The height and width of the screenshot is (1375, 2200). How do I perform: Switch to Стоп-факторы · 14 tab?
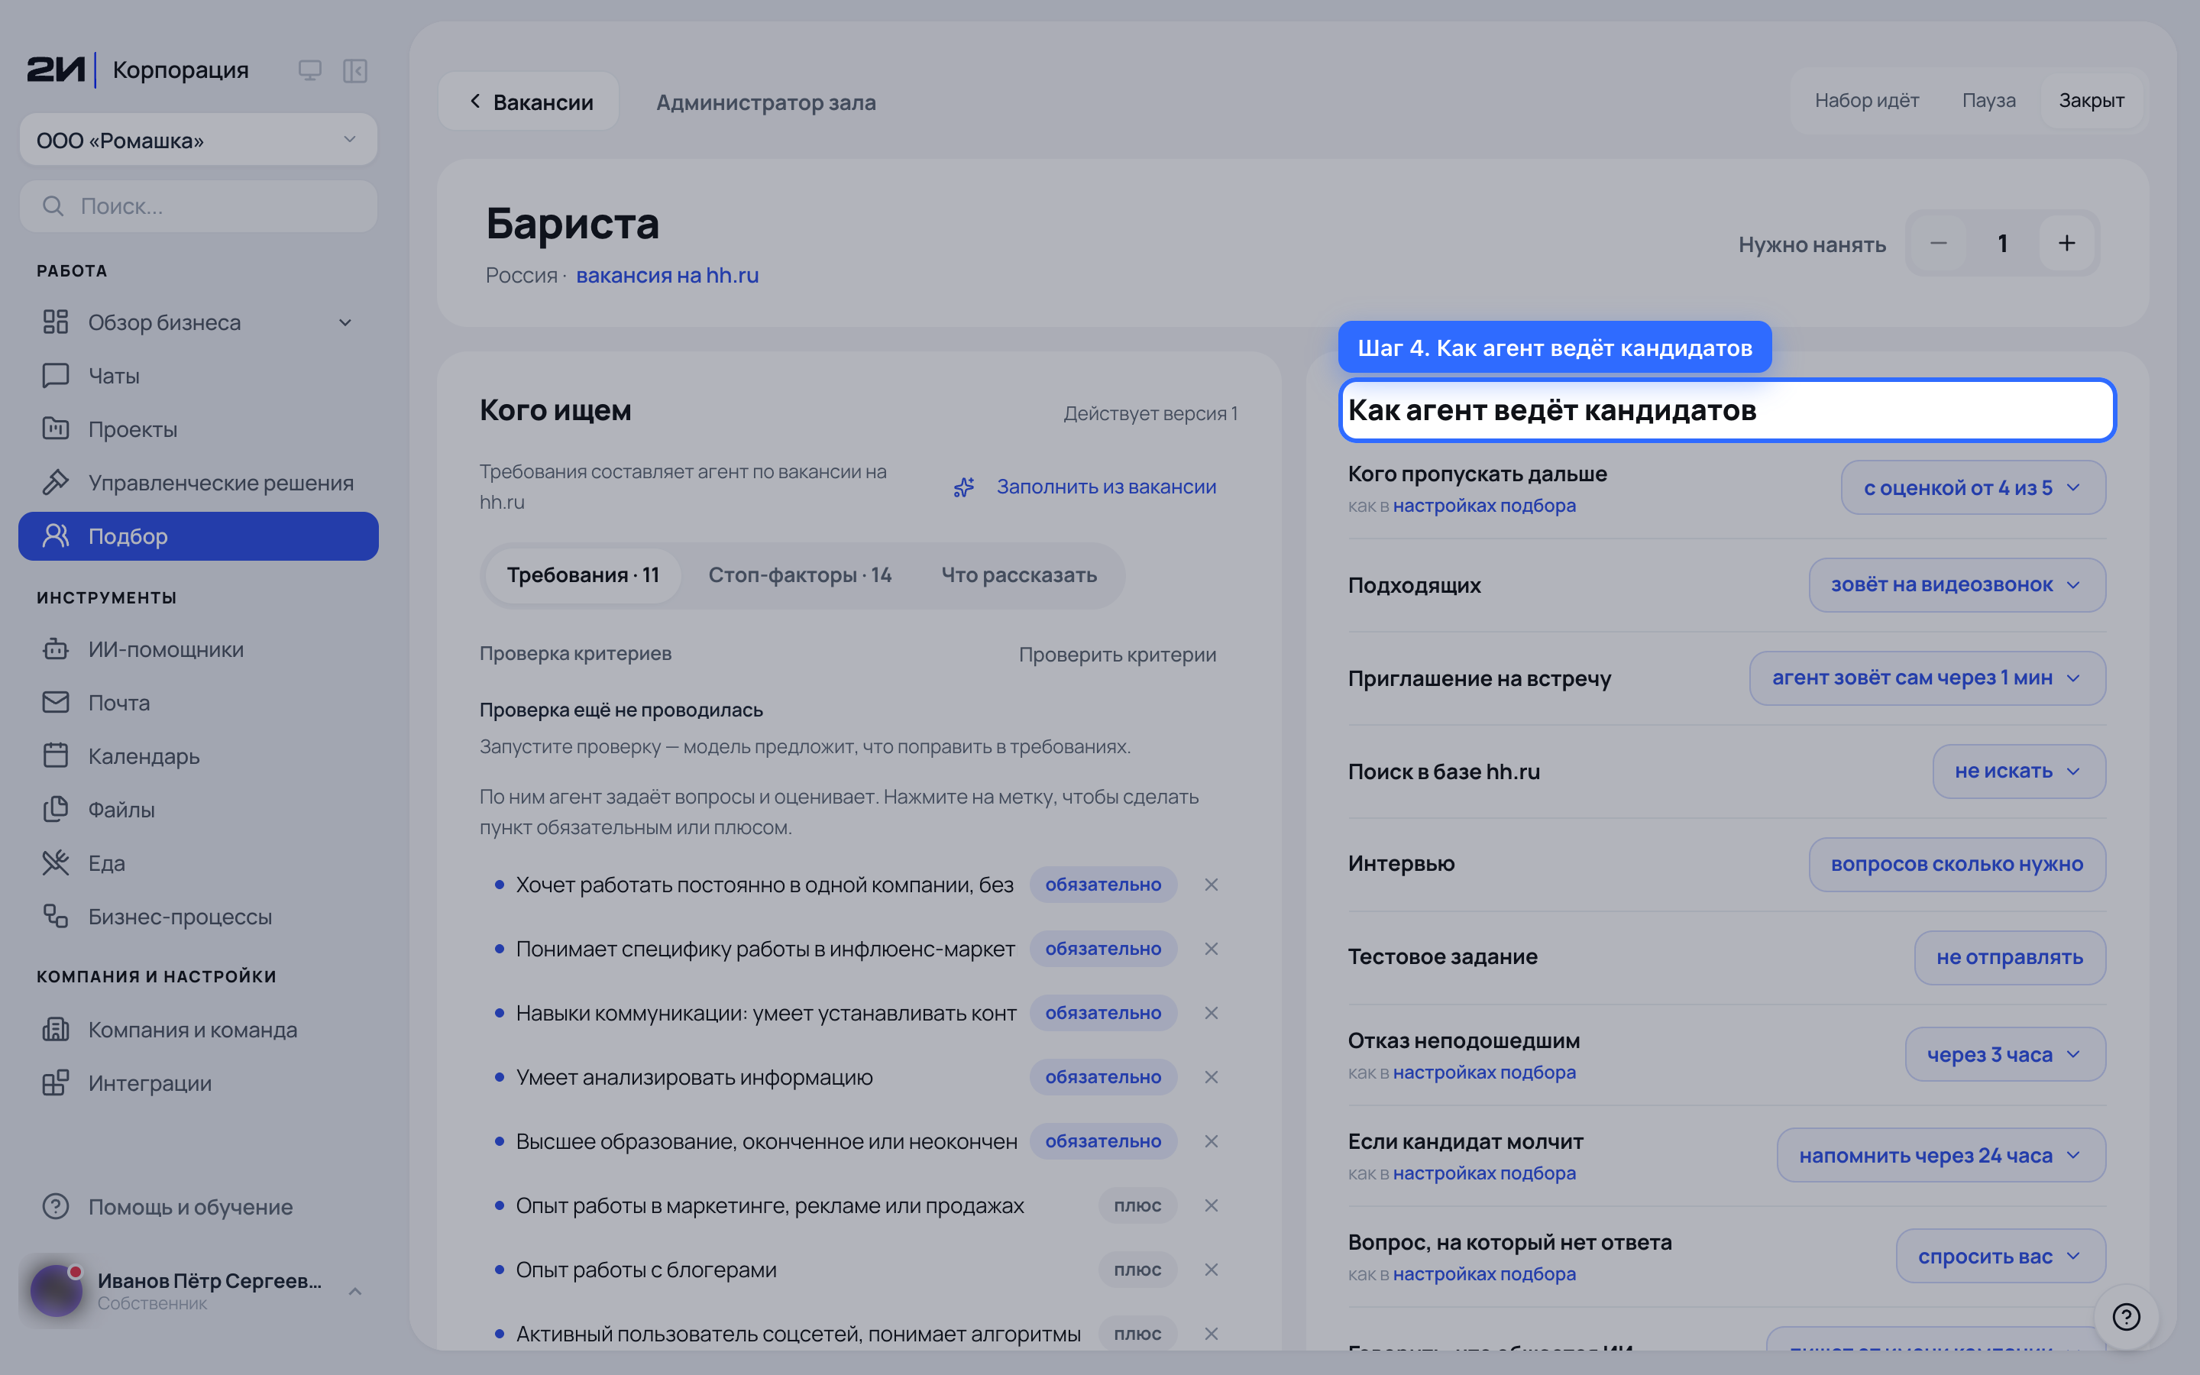click(x=799, y=576)
